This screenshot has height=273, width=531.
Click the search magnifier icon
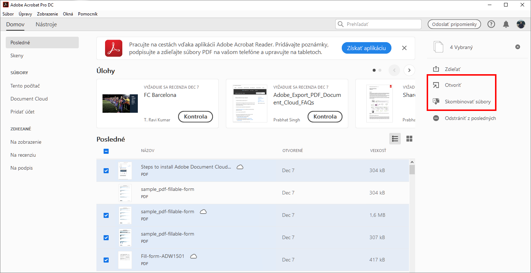[340, 24]
